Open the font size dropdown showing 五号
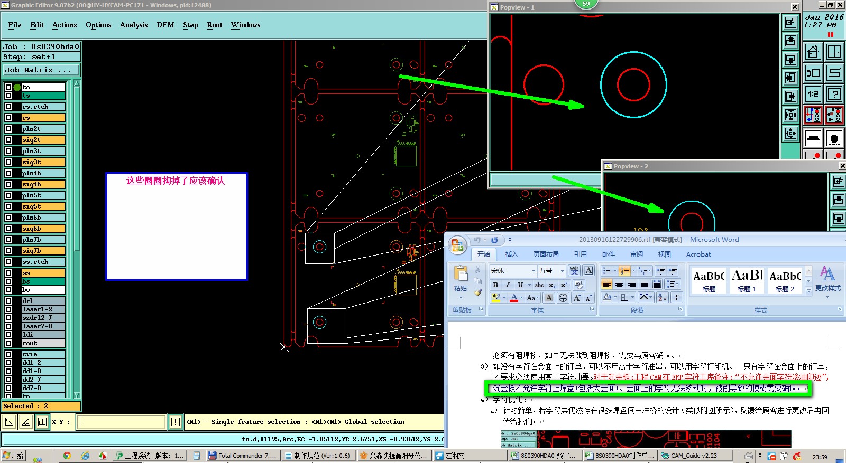The width and height of the screenshot is (846, 463). [x=562, y=271]
